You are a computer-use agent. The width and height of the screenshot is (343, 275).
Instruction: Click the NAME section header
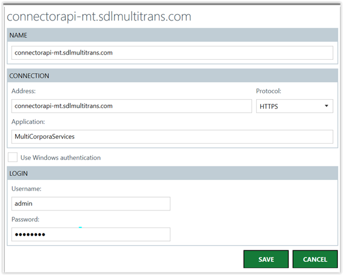(x=172, y=35)
